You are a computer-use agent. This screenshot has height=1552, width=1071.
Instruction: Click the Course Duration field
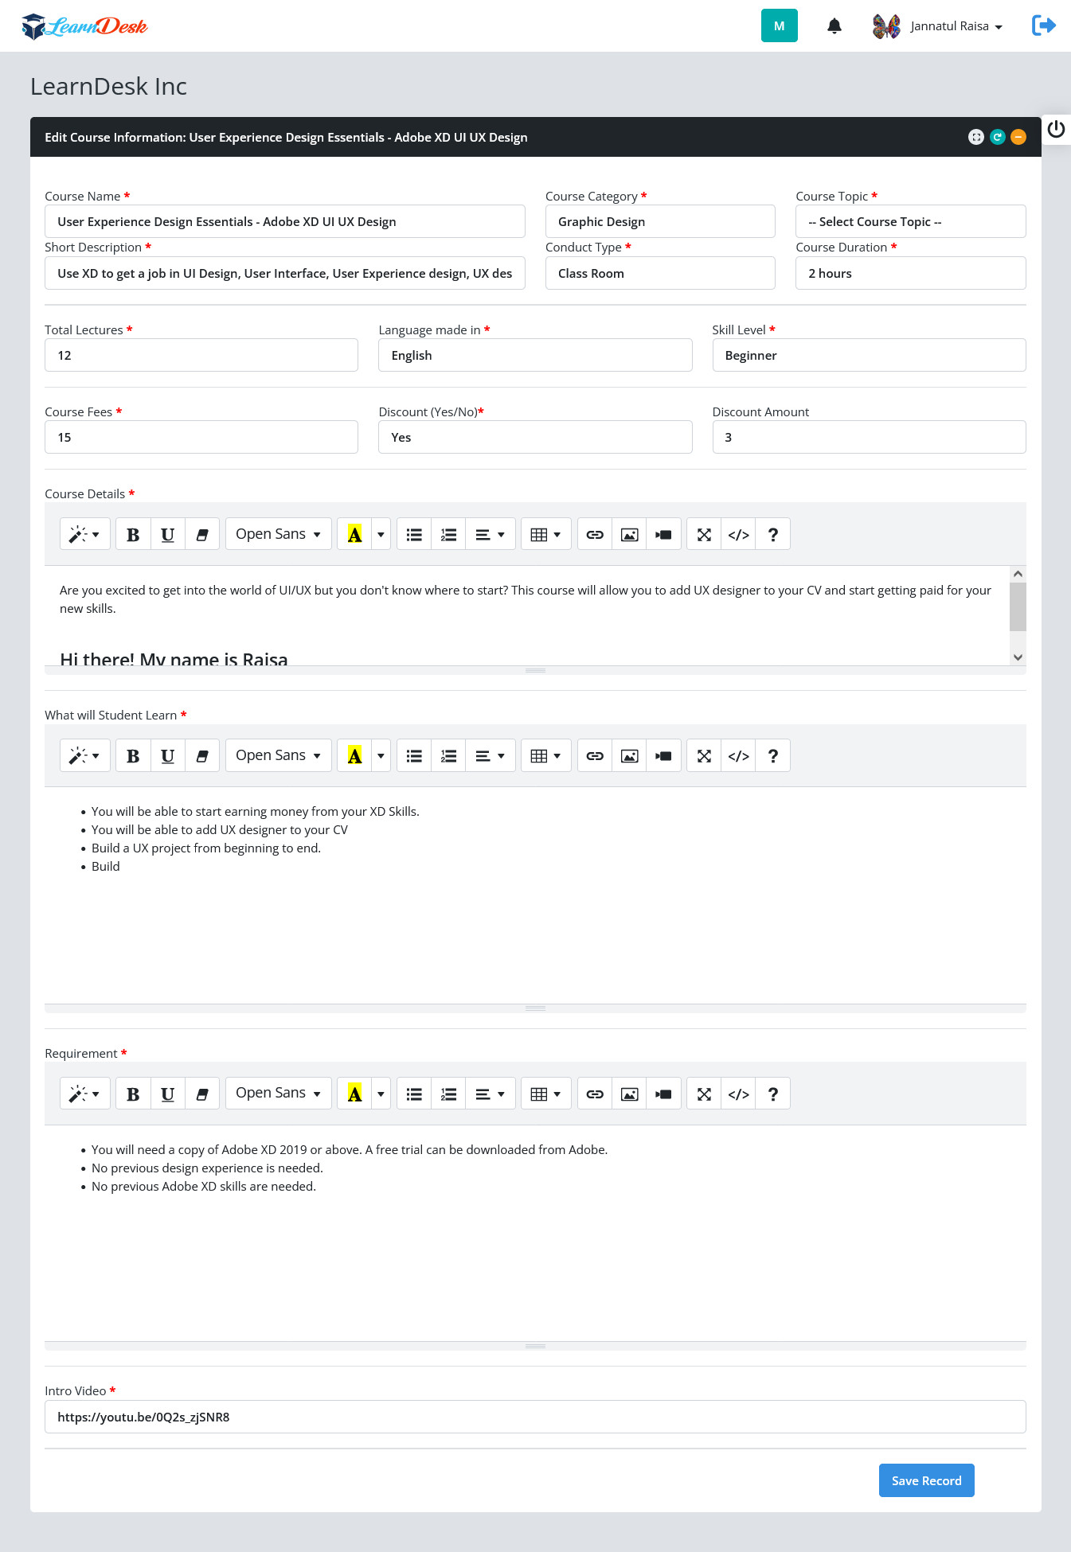(911, 273)
